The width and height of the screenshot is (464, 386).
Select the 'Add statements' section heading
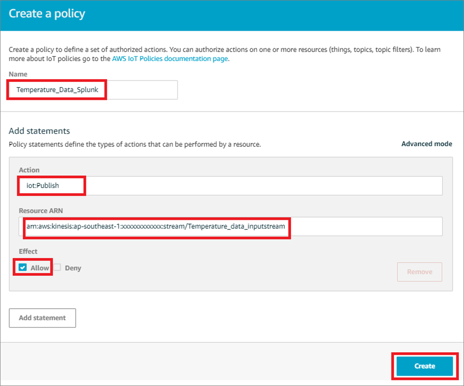(x=39, y=131)
